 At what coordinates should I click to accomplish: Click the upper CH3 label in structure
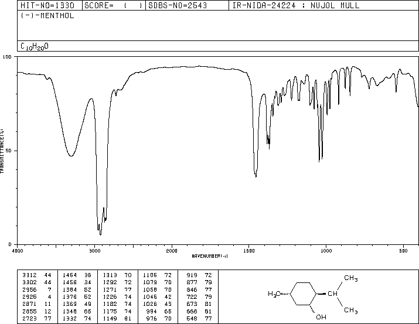350,278
